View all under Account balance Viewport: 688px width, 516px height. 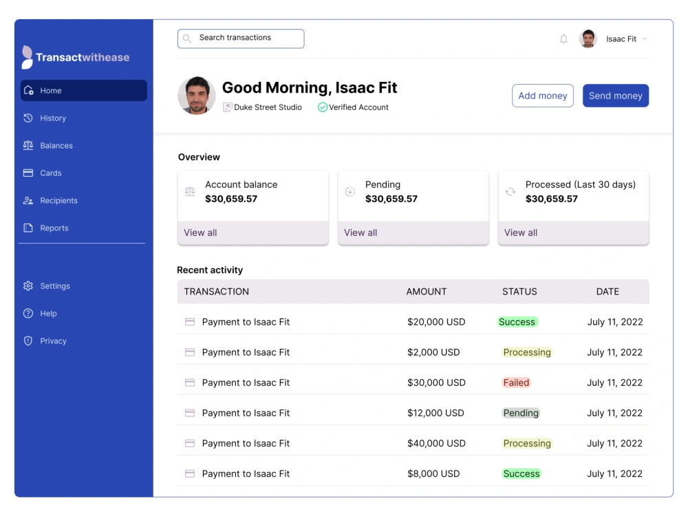point(200,233)
